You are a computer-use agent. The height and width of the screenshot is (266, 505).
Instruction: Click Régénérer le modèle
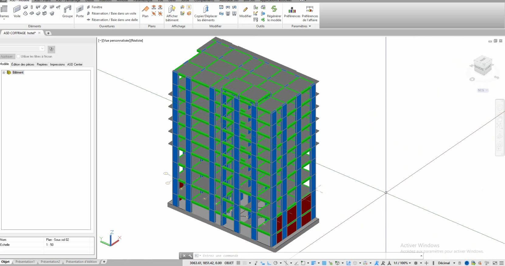274,13
